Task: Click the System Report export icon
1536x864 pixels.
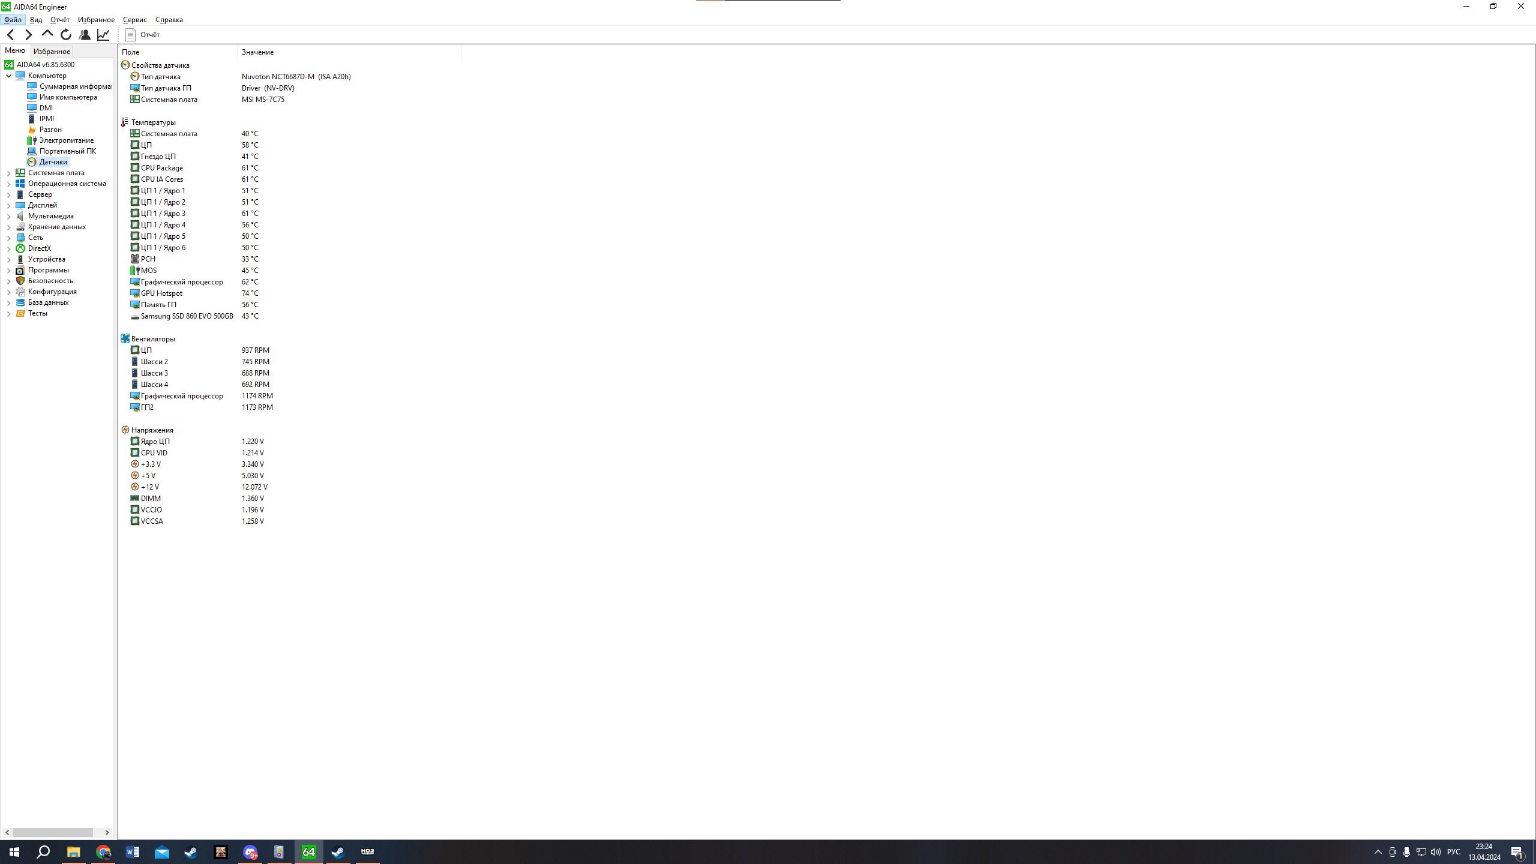Action: (130, 35)
